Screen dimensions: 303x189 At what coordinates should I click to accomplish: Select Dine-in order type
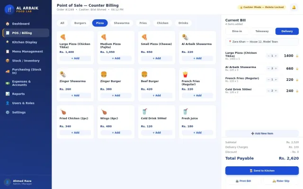tap(237, 31)
